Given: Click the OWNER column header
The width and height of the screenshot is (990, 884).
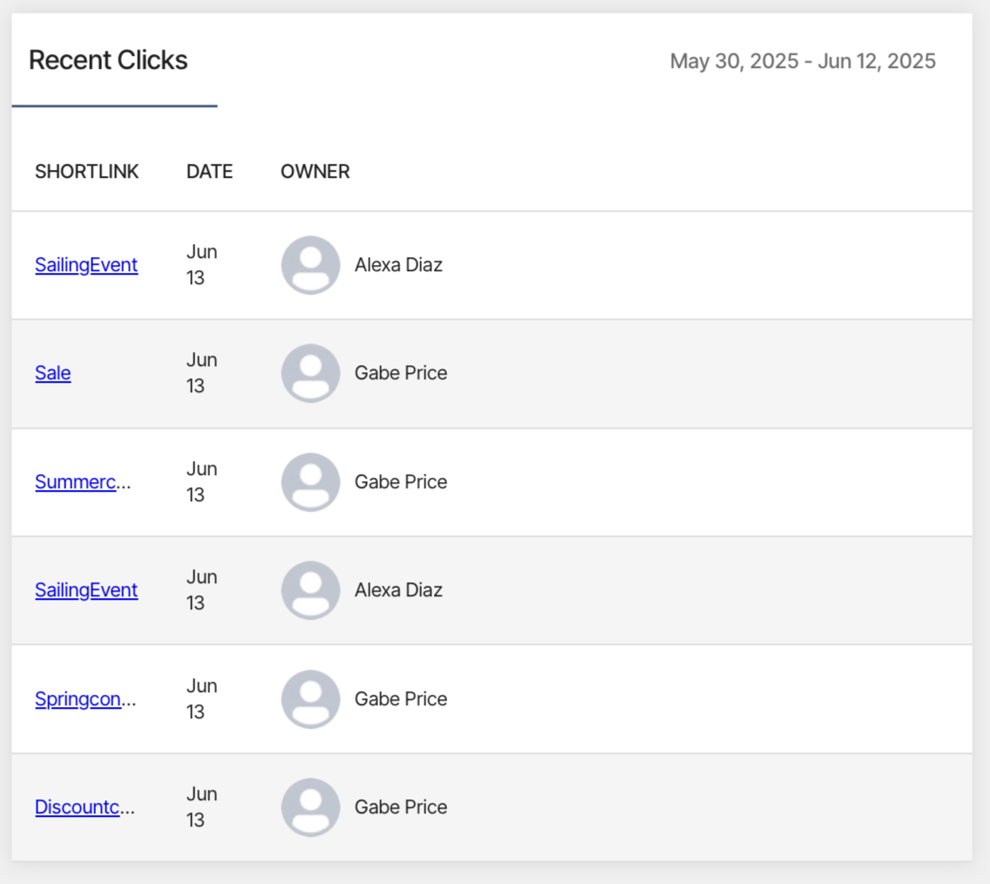Looking at the screenshot, I should (x=315, y=172).
